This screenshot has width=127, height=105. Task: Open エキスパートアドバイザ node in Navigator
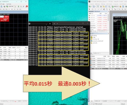[x=97, y=41]
